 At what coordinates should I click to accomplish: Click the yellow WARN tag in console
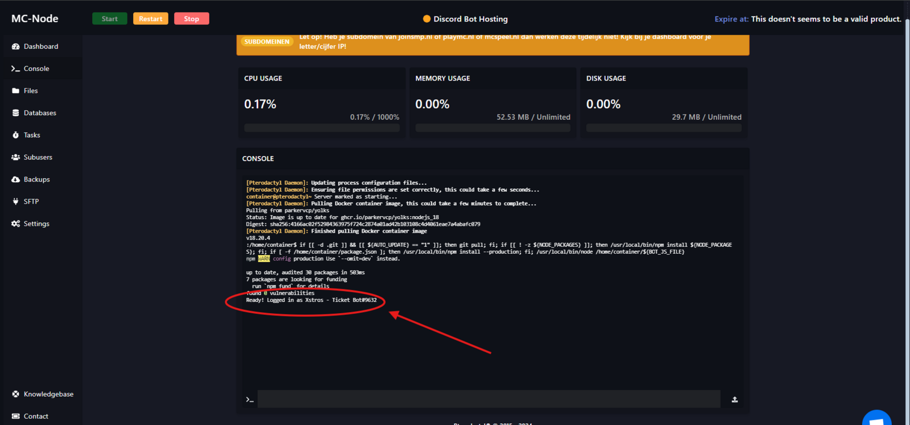click(x=264, y=259)
